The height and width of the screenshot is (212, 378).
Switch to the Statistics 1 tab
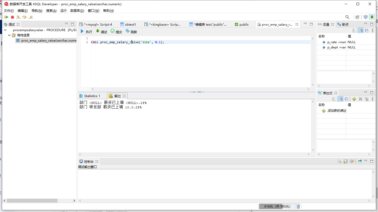click(x=92, y=96)
